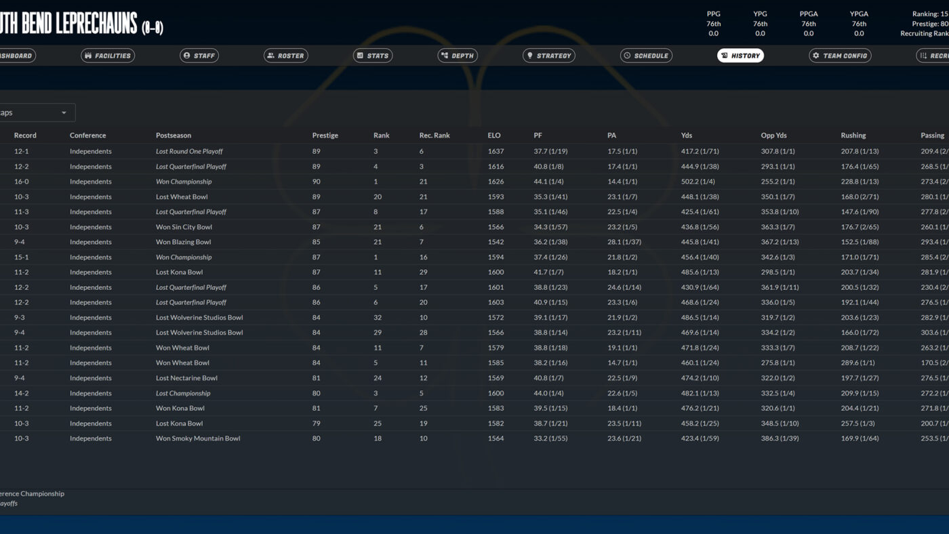Click the Prestige column header
The width and height of the screenshot is (949, 534).
point(325,136)
